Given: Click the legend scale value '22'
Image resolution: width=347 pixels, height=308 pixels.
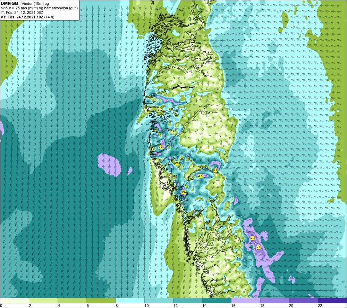Looking at the screenshot, I should click(x=320, y=306).
